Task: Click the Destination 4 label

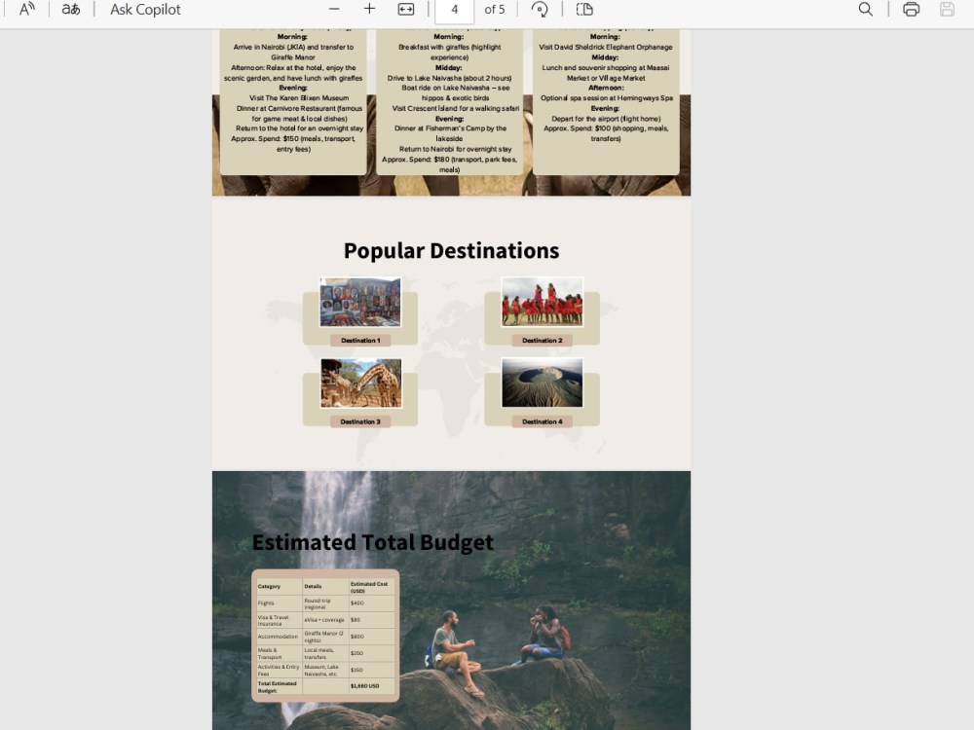Action: (543, 422)
